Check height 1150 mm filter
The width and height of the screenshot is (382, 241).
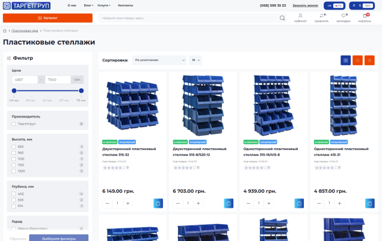coord(14,165)
